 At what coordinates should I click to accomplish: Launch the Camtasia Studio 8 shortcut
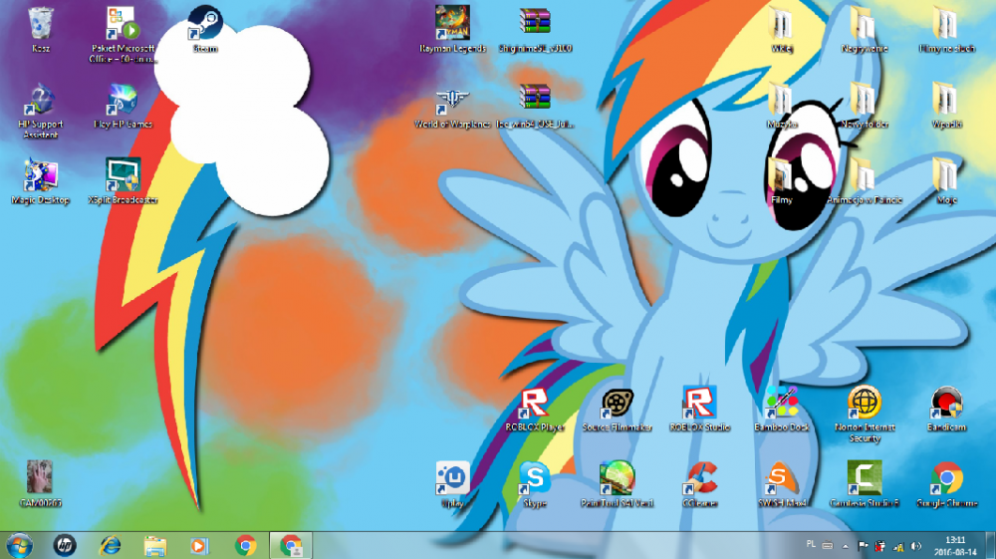point(864,478)
